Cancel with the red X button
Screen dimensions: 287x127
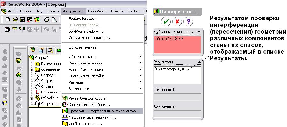pos(177,22)
